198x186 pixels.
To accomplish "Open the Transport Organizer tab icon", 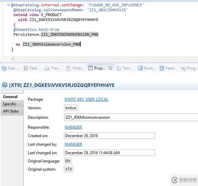I will point(47,68).
